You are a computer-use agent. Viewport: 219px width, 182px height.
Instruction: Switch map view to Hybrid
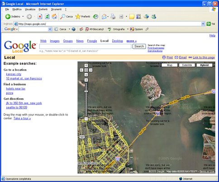pyautogui.click(x=205, y=65)
